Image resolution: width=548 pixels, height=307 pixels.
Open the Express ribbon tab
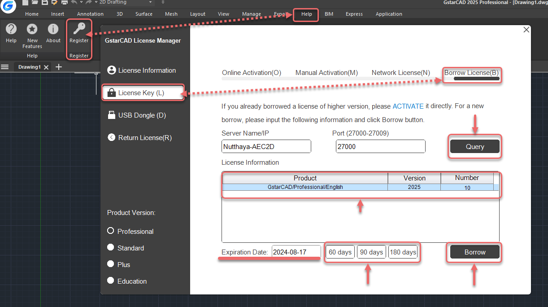click(354, 14)
